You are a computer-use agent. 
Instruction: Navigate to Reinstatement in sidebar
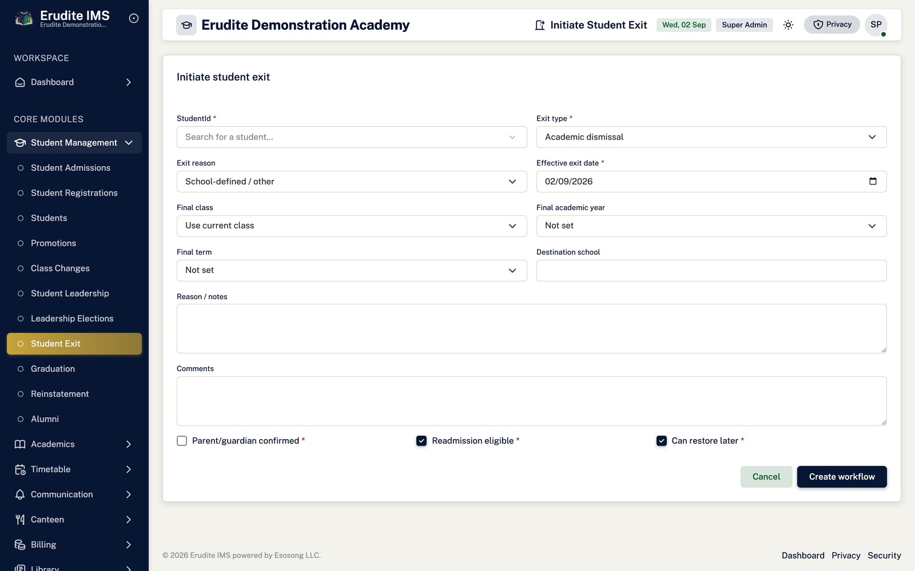click(74, 394)
